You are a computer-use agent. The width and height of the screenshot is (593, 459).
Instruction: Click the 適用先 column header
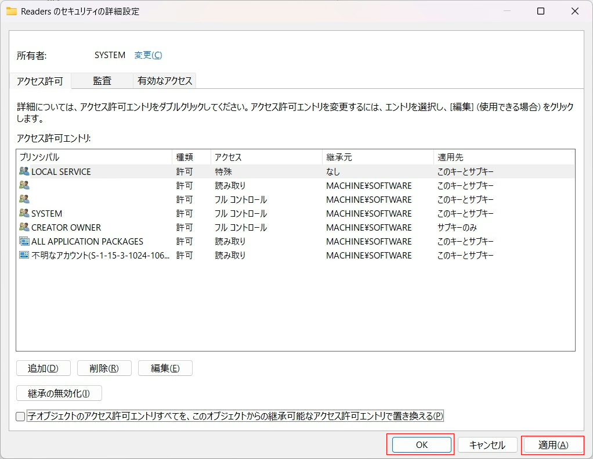pyautogui.click(x=504, y=157)
